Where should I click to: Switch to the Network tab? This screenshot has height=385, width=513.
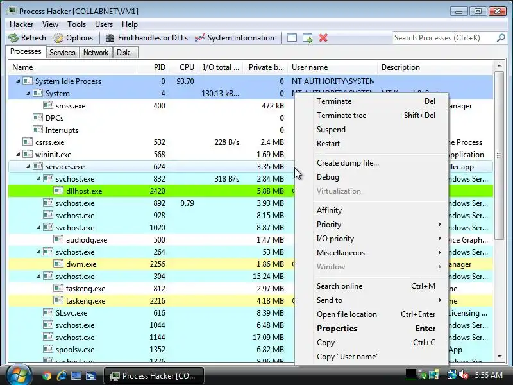coord(96,53)
